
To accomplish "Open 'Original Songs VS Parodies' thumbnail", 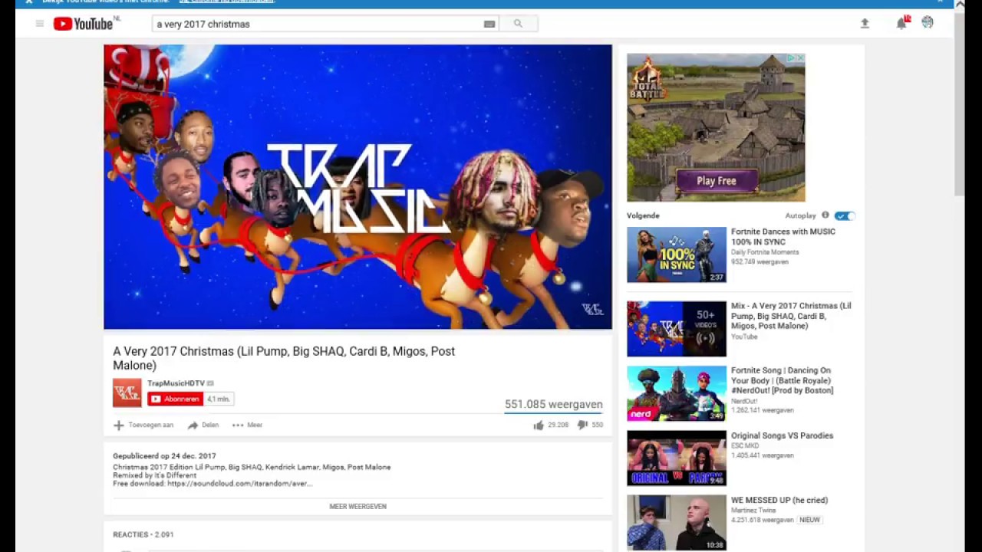I will coord(677,458).
